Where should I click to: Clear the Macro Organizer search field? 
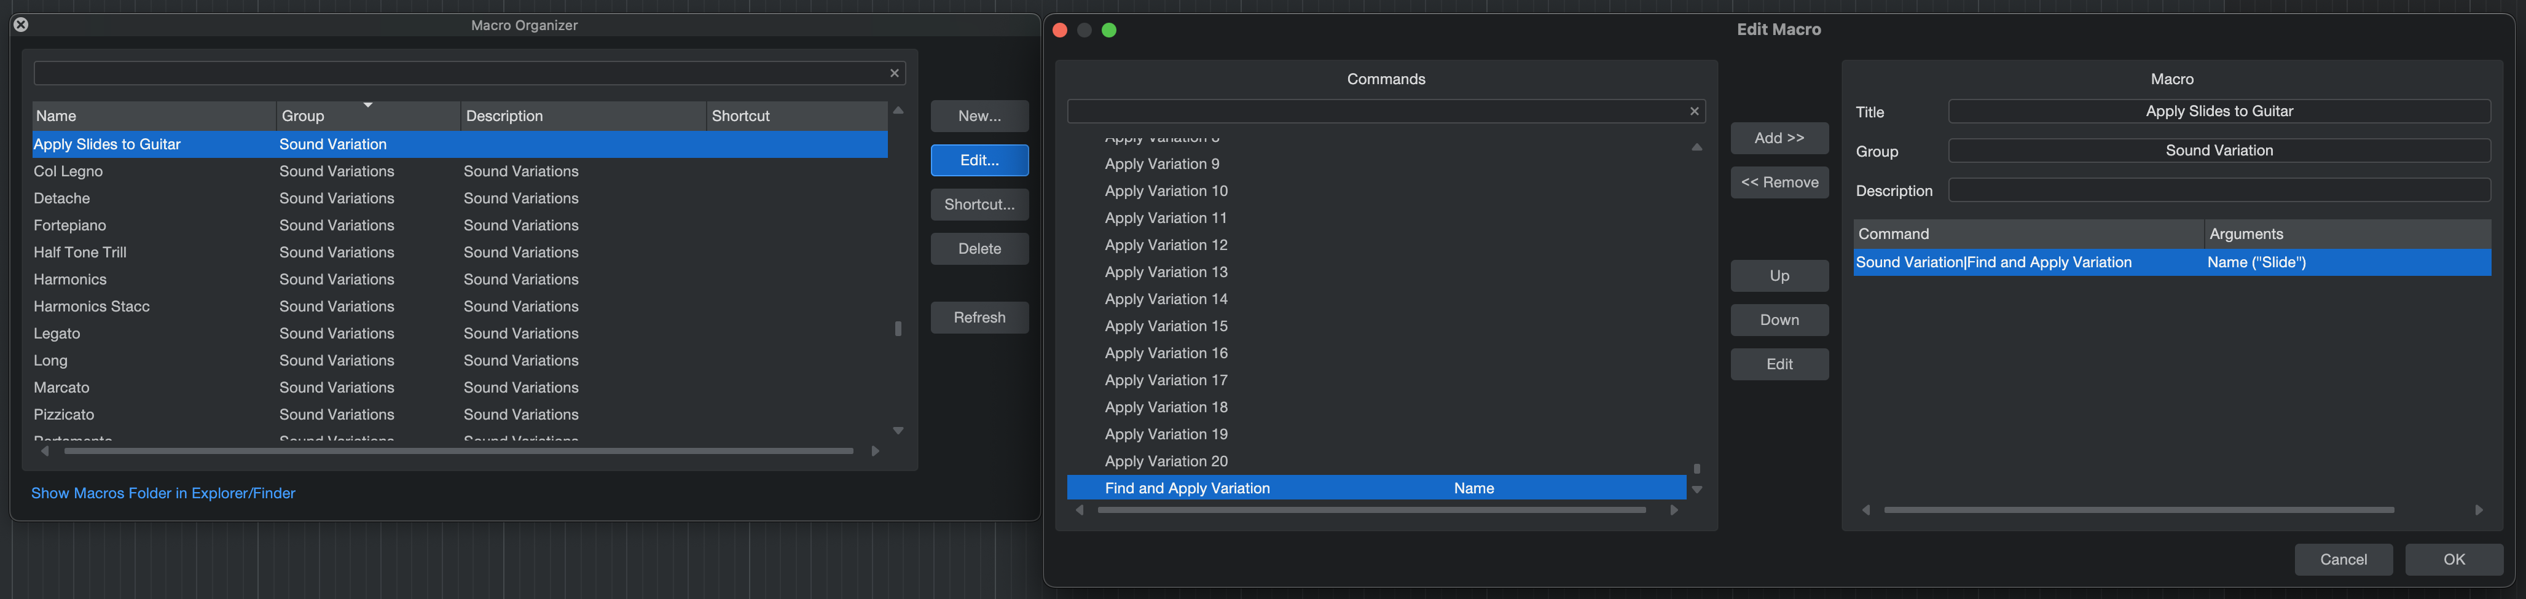894,74
